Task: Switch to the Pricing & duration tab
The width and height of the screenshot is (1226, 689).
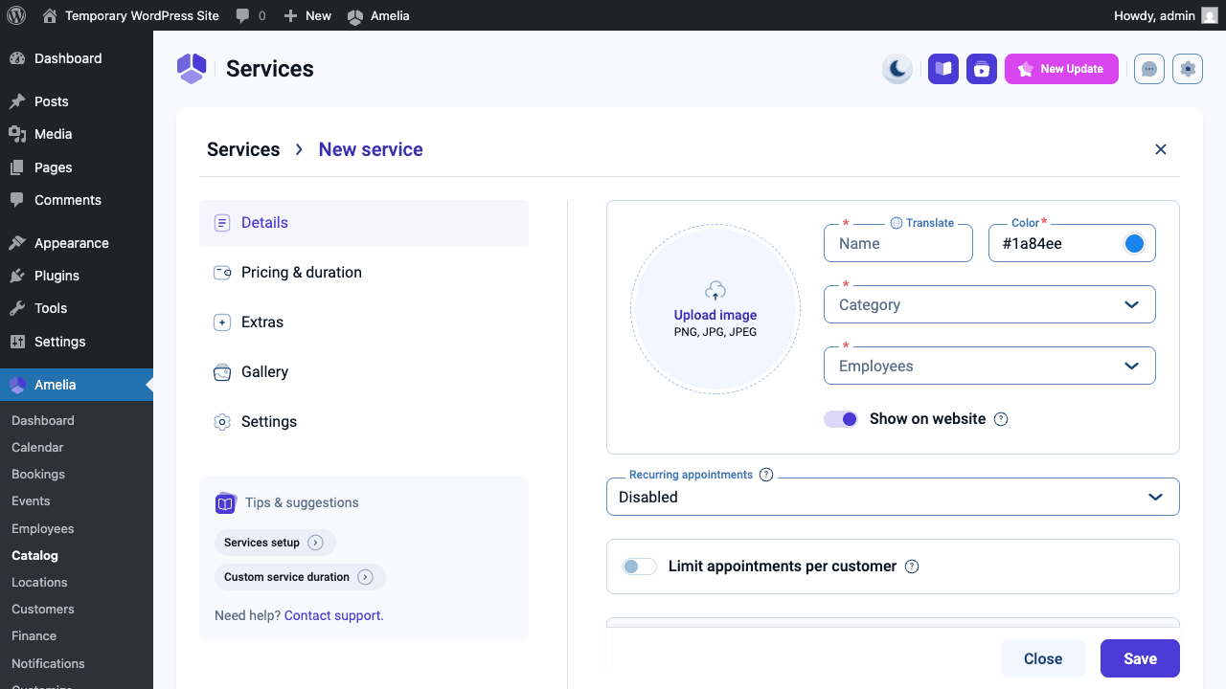Action: click(364, 273)
